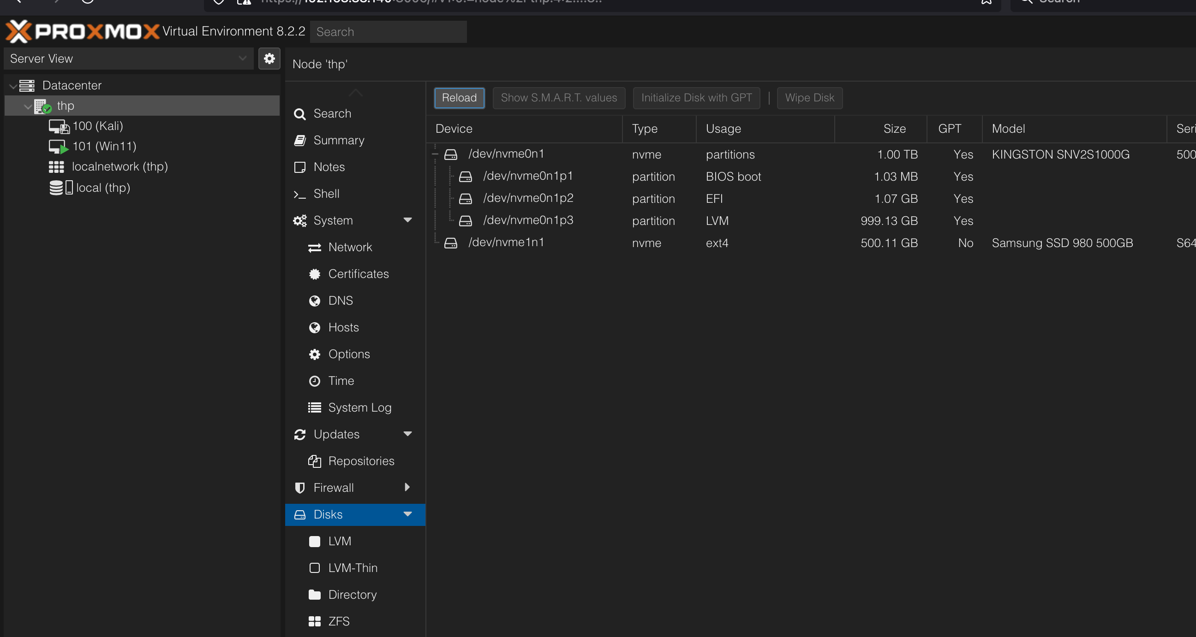The height and width of the screenshot is (637, 1196).
Task: Open the ZFS disks section
Action: pos(339,621)
